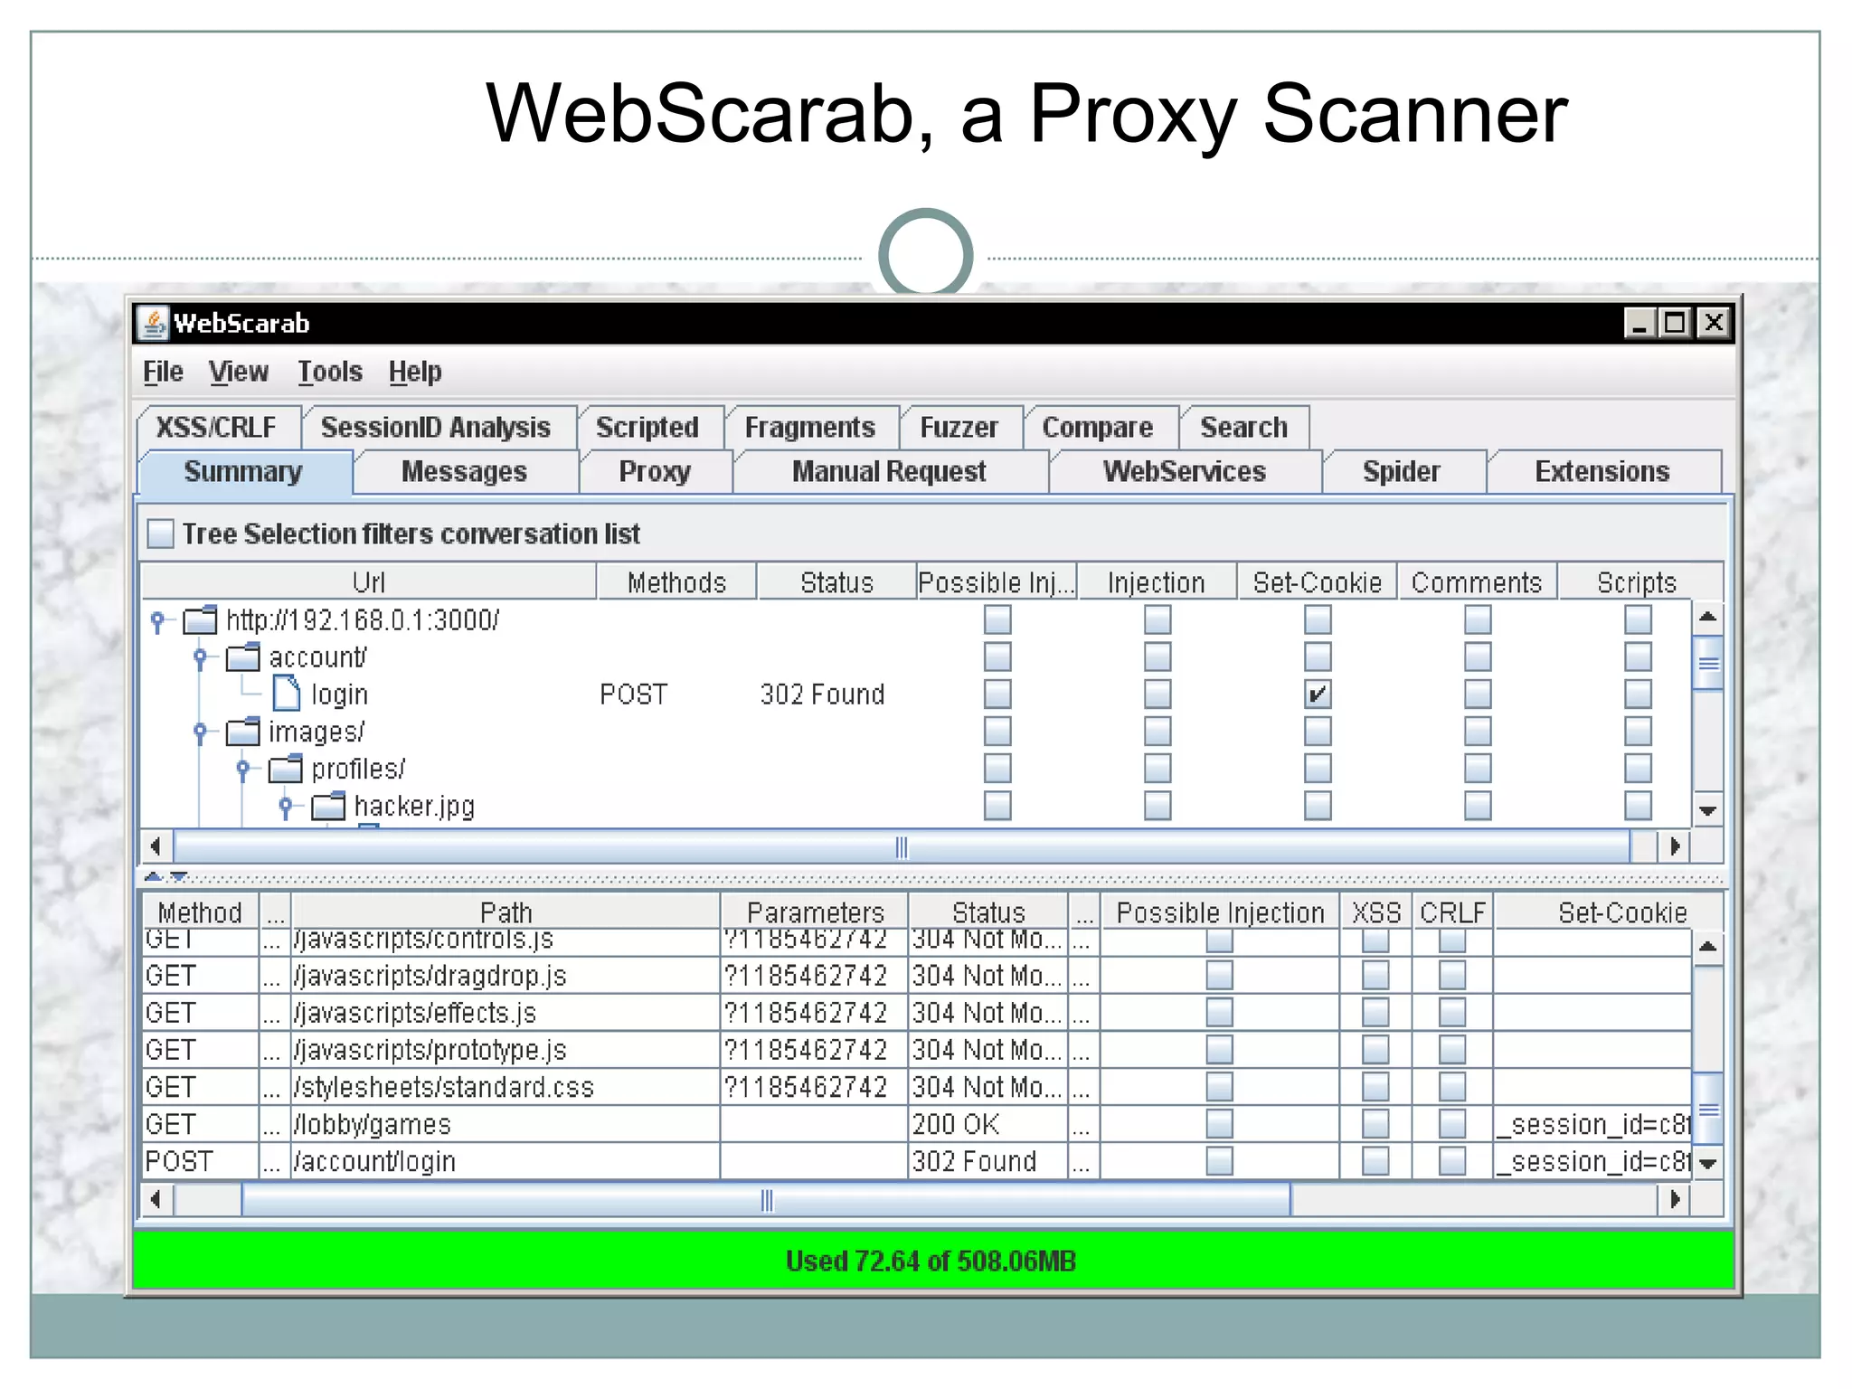Click the images/ folder icon
Viewport: 1852px width, 1389px height.
point(242,732)
